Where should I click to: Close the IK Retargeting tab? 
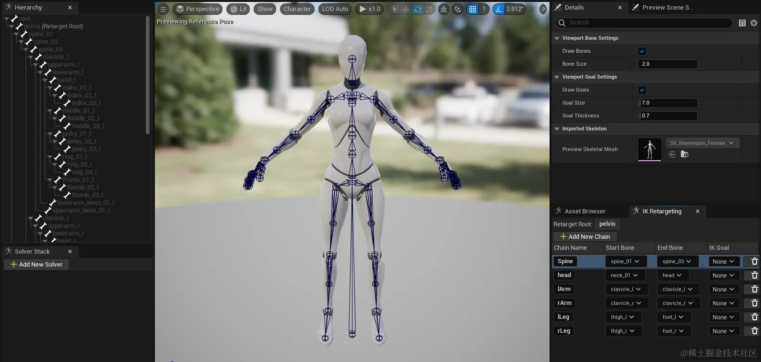698,211
